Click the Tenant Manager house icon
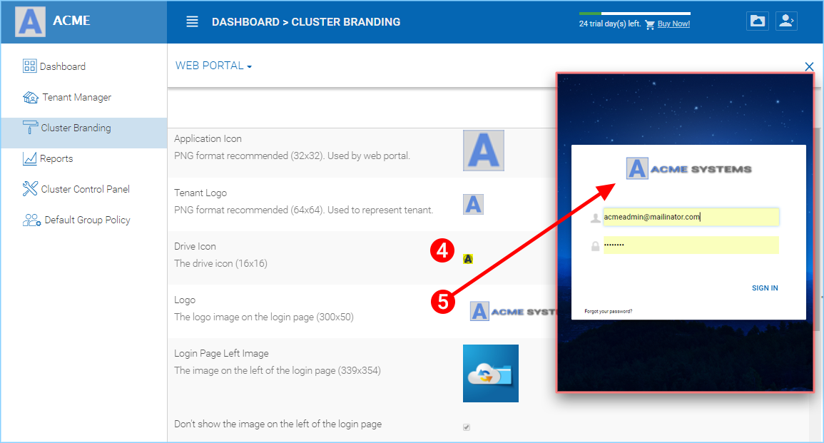824x443 pixels. (x=31, y=97)
